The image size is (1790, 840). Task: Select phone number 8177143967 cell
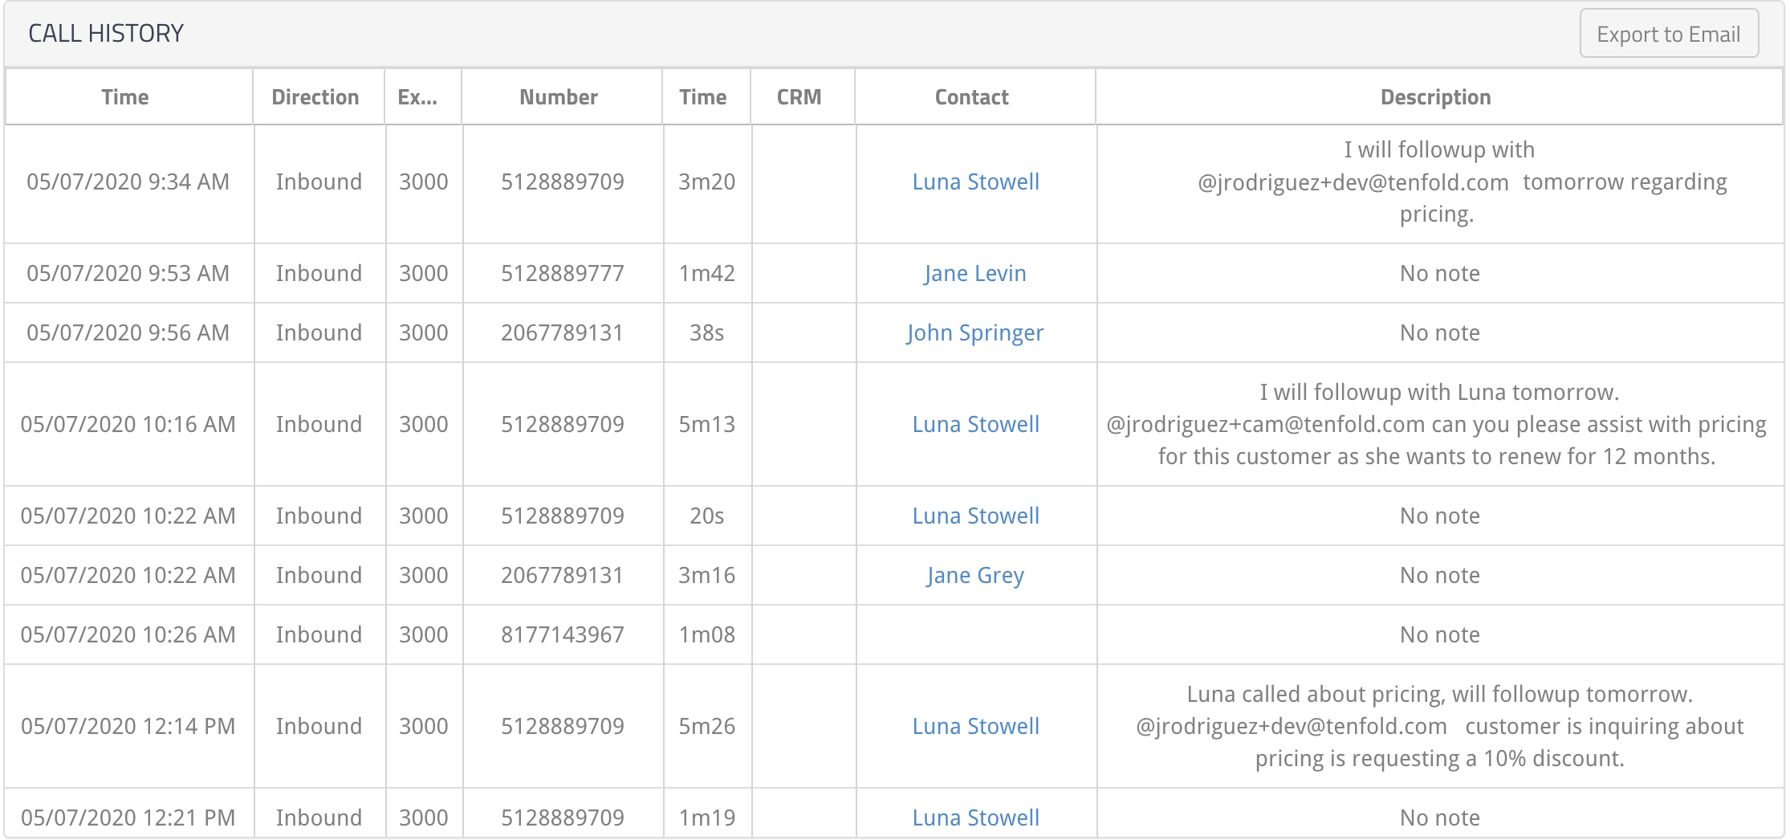click(563, 635)
